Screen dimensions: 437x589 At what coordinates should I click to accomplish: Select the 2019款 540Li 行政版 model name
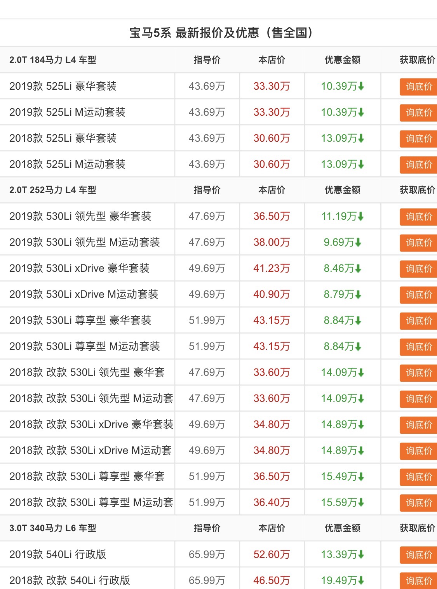(x=58, y=554)
